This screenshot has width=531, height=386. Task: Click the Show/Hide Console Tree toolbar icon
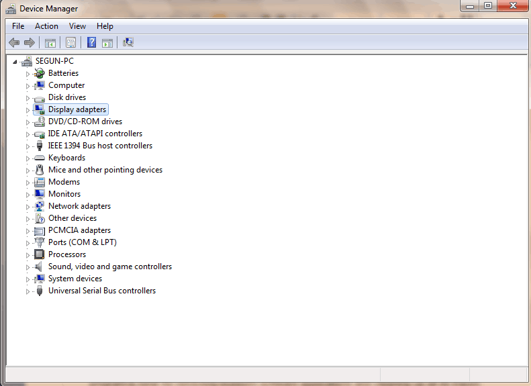point(50,43)
